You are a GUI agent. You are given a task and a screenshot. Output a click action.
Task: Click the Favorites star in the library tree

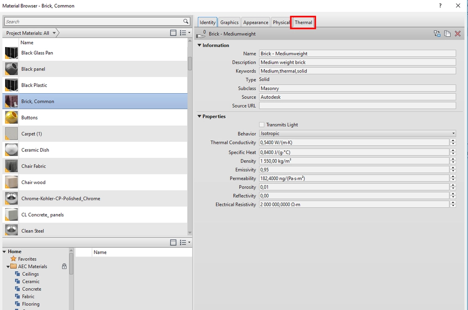point(13,259)
